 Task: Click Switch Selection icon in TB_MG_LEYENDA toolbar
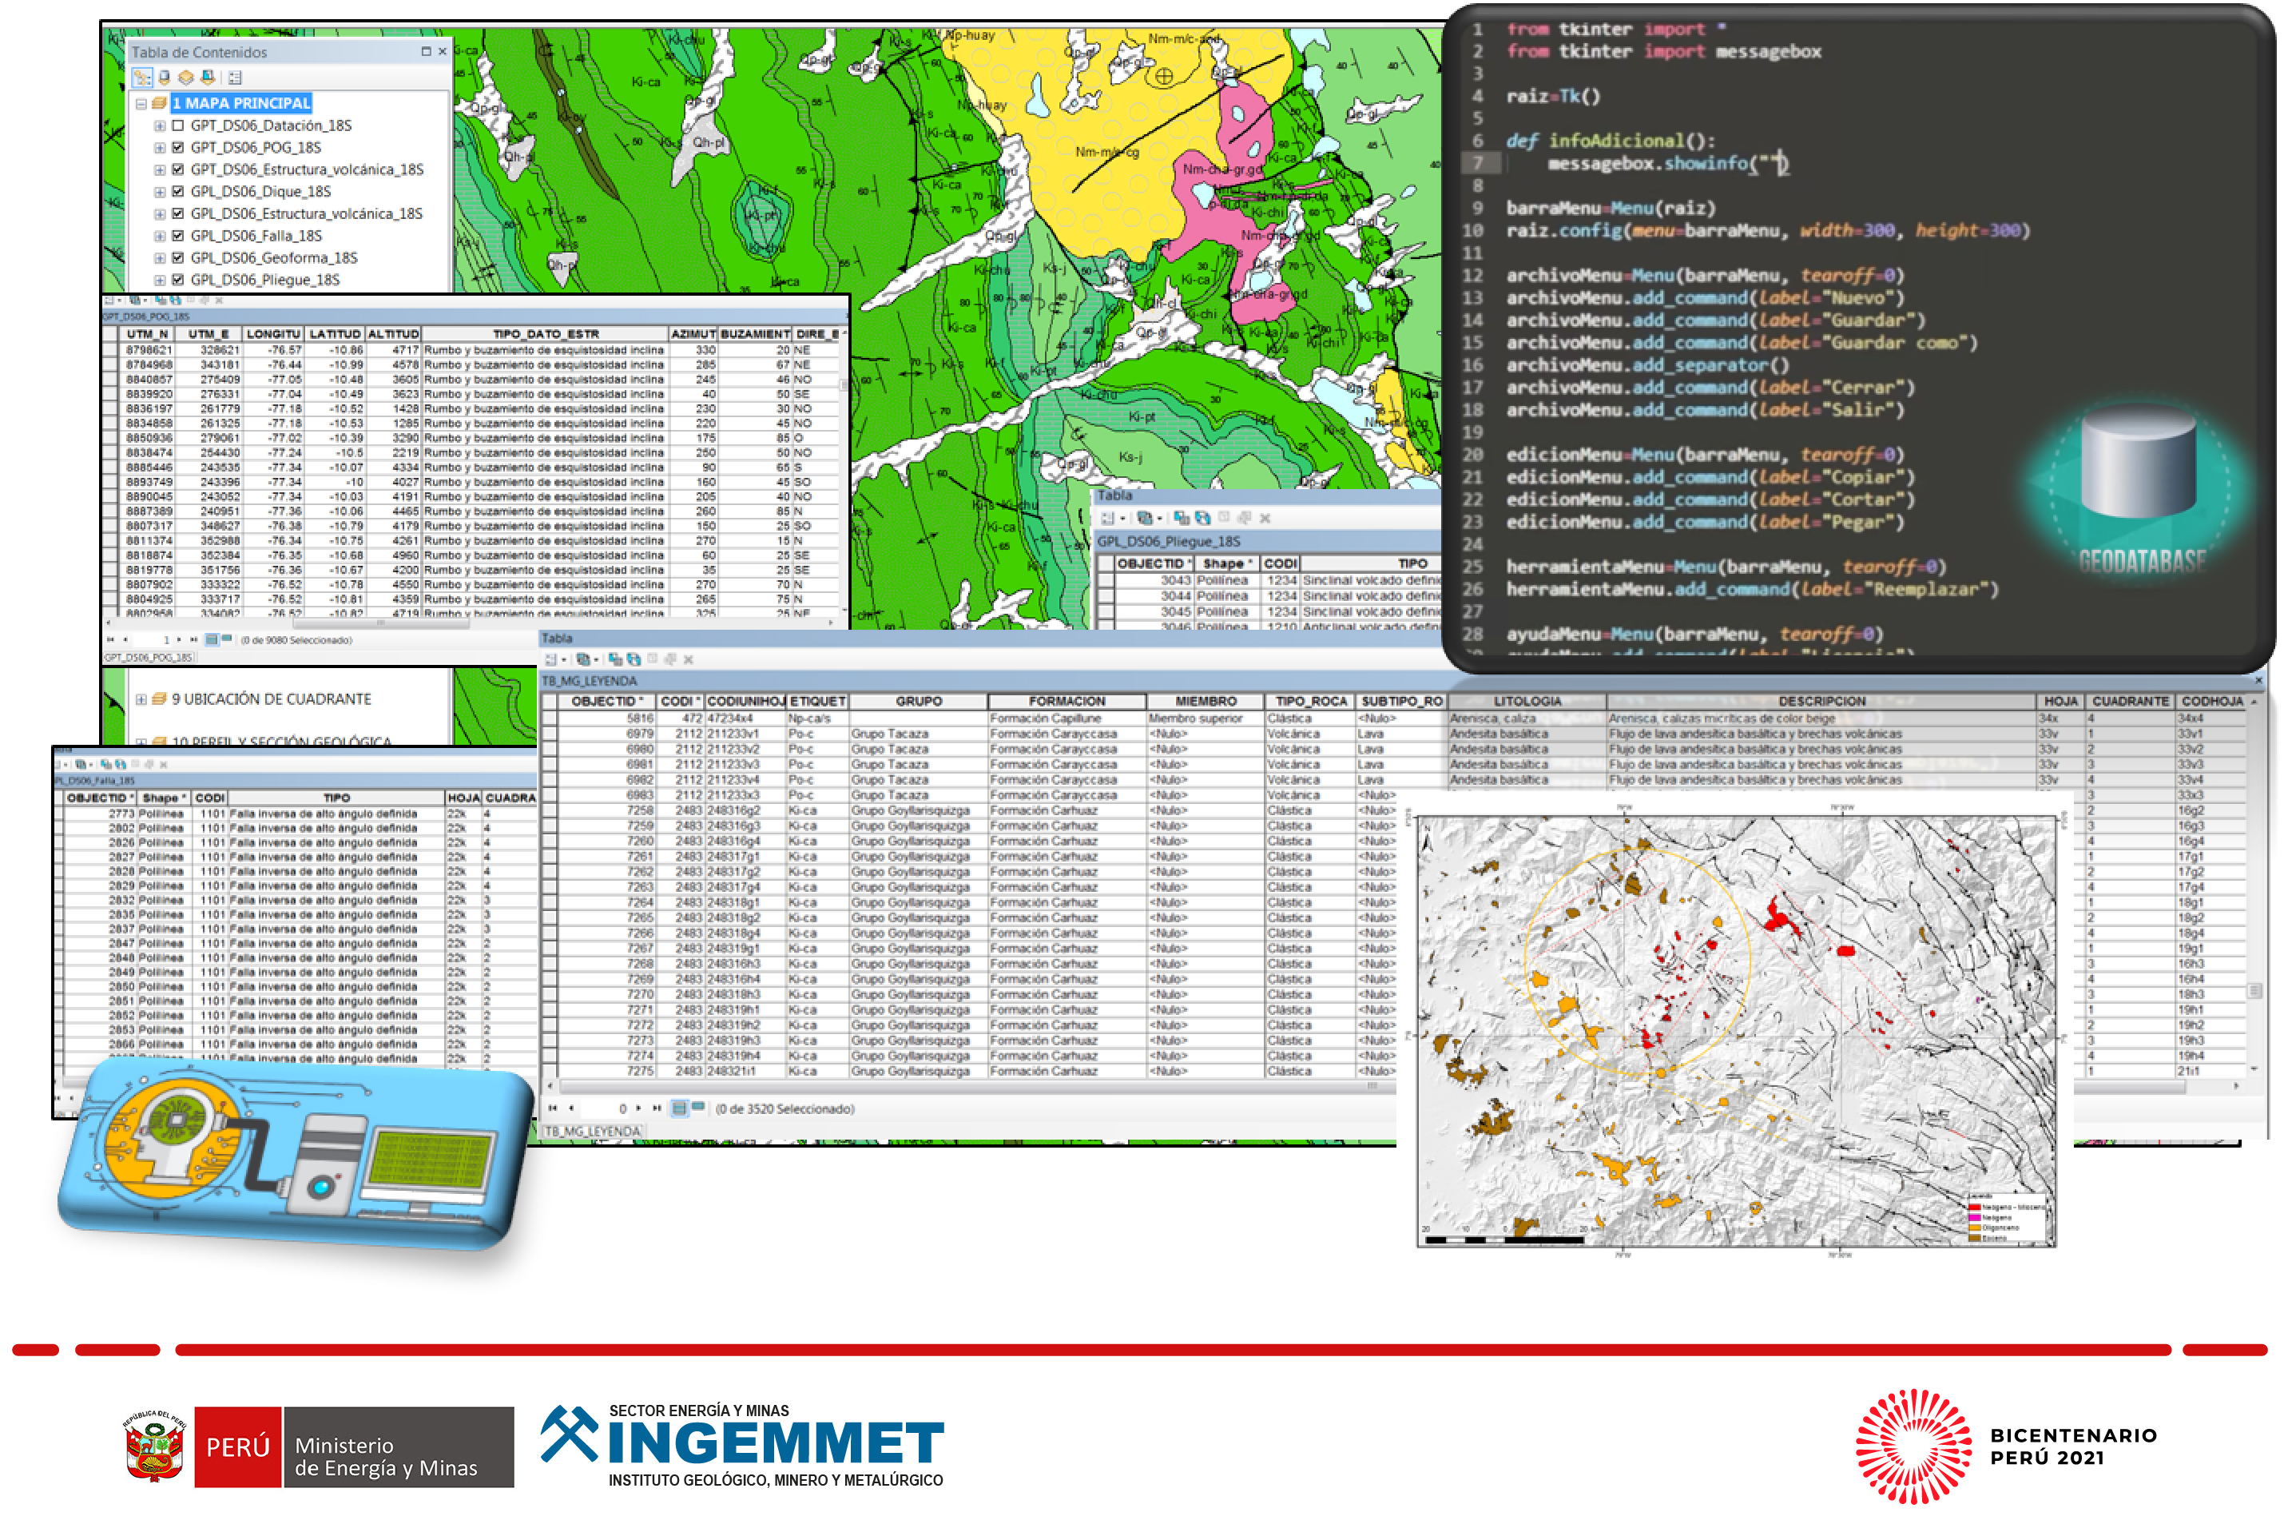pyautogui.click(x=634, y=660)
